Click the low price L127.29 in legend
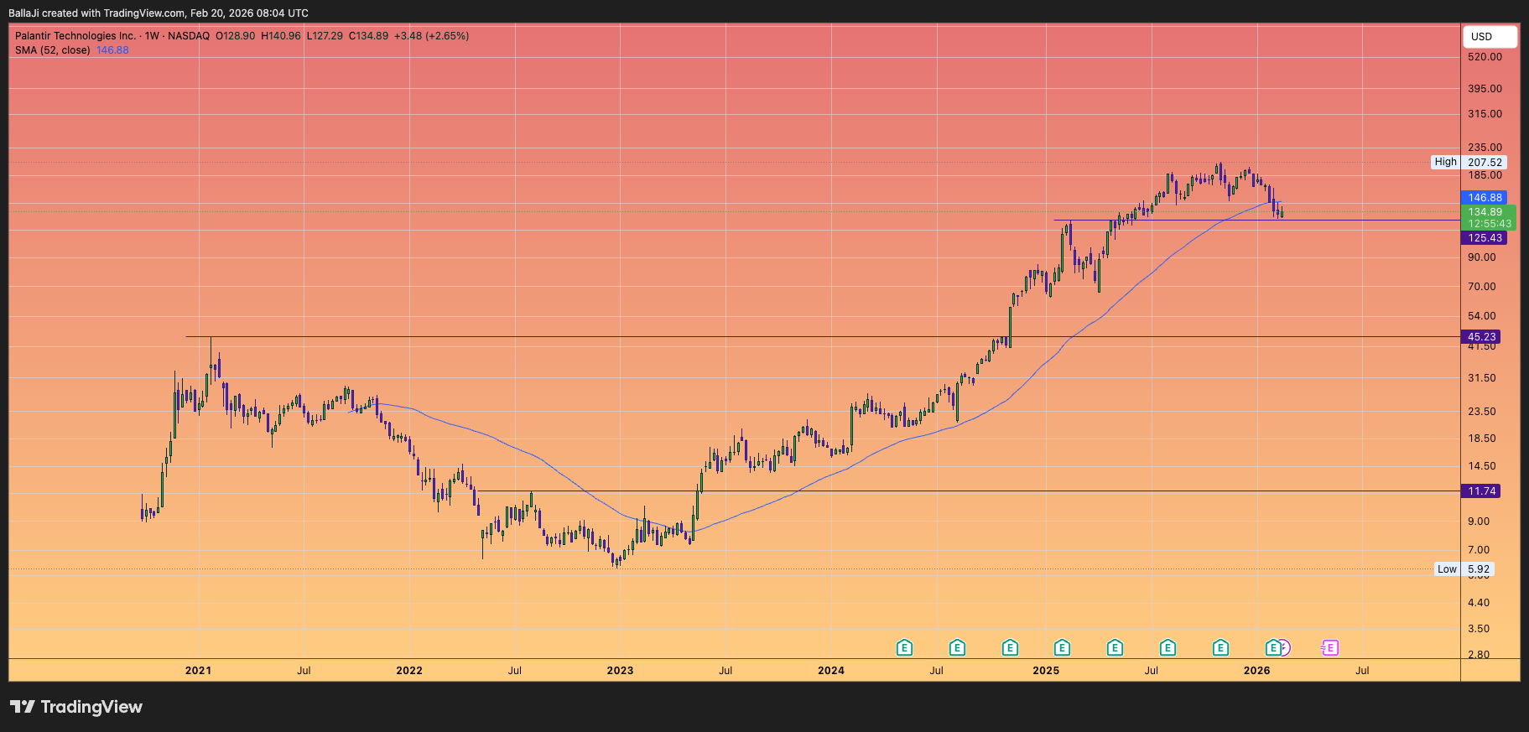This screenshot has height=732, width=1529. pos(325,36)
